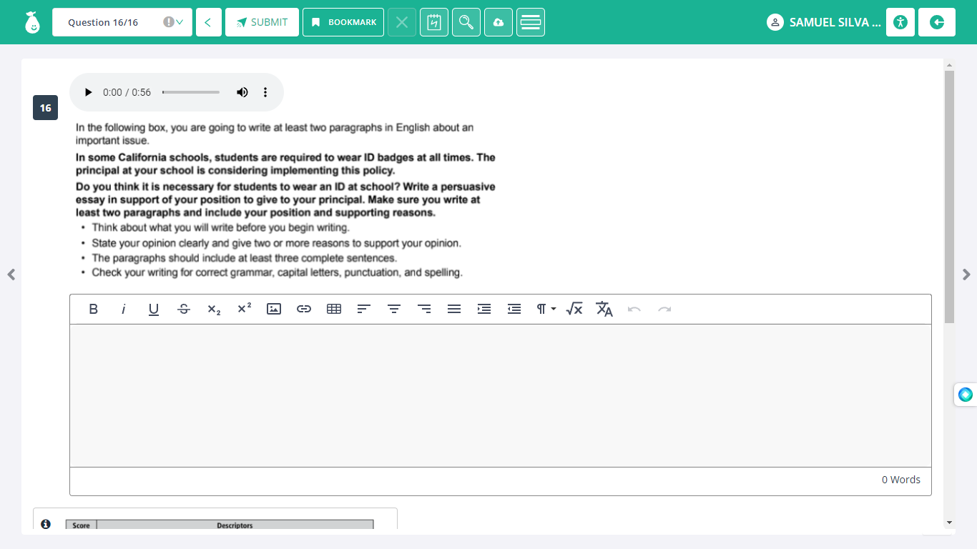Image resolution: width=977 pixels, height=549 pixels.
Task: Open the Question 16/16 dropdown
Action: (122, 22)
